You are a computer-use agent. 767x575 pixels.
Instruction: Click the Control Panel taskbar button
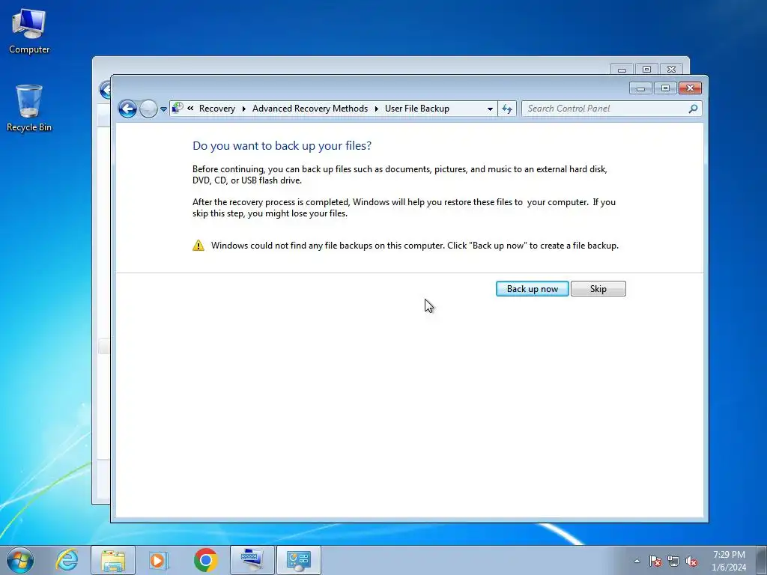298,560
